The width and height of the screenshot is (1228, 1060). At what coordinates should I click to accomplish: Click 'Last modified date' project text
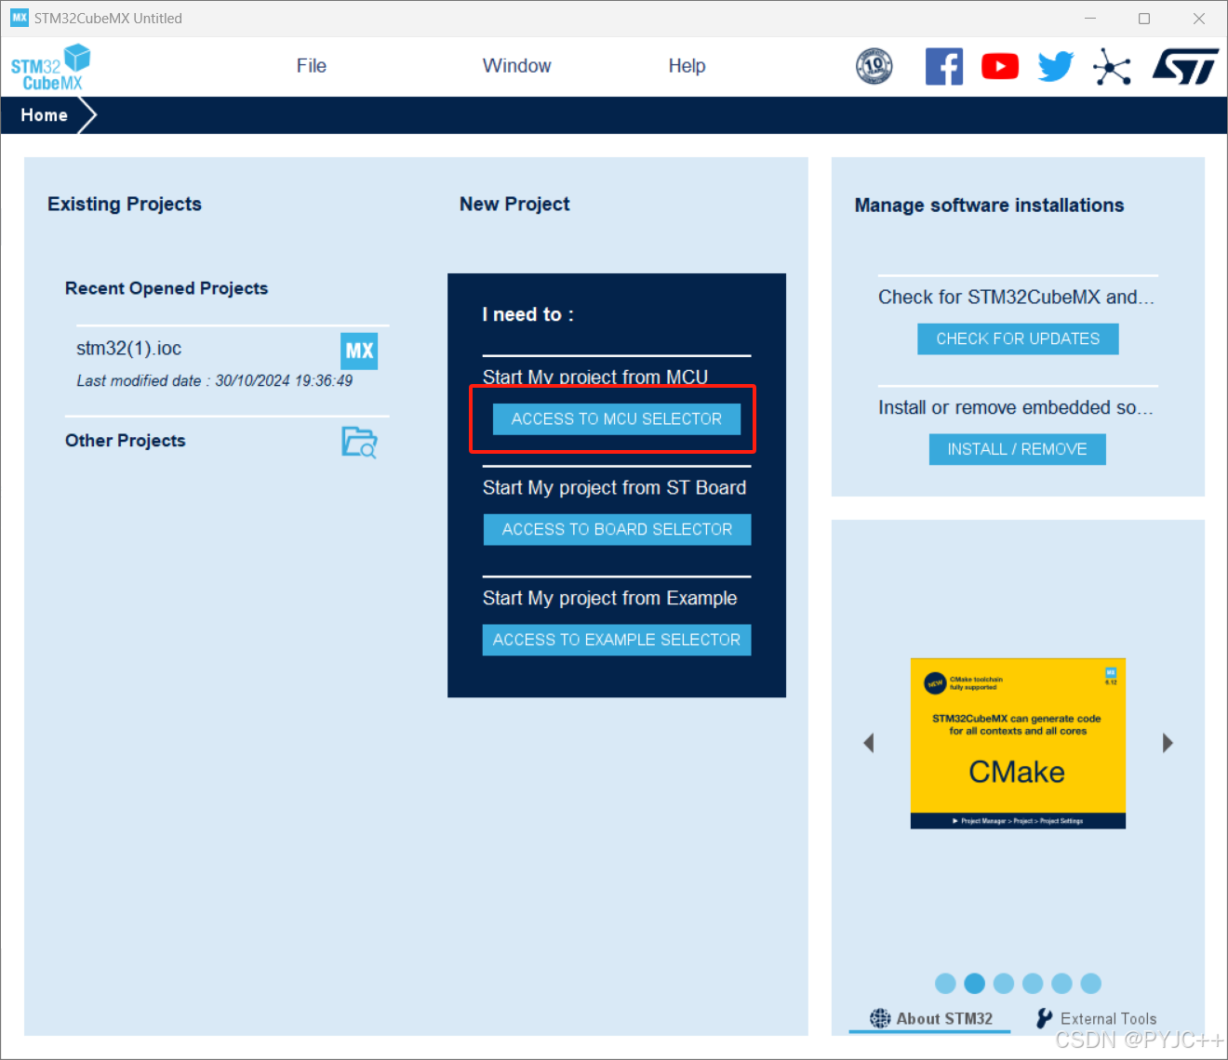tap(215, 380)
